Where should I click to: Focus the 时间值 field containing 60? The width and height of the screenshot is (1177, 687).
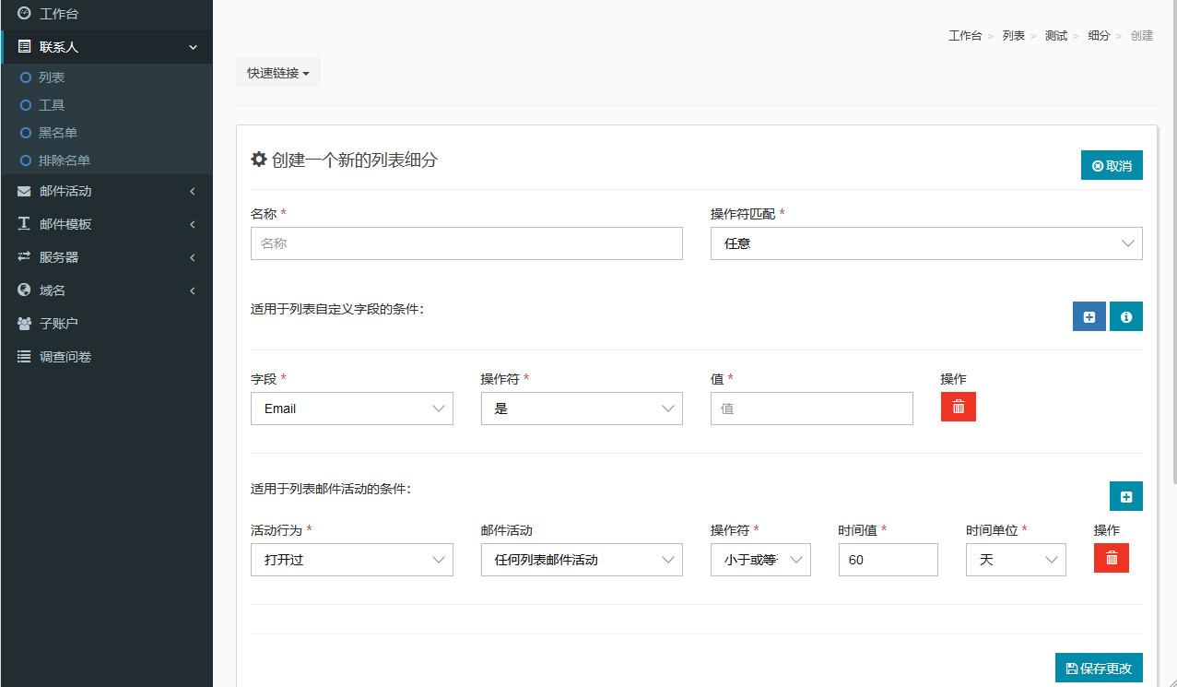pos(889,560)
